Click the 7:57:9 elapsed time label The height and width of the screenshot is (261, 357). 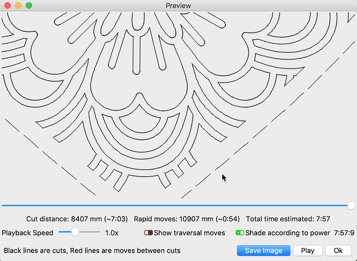tap(344, 233)
